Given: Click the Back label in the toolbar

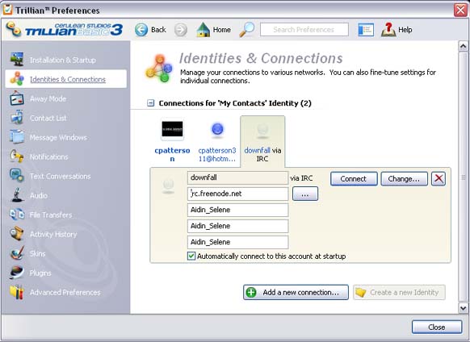Looking at the screenshot, I should pos(158,30).
